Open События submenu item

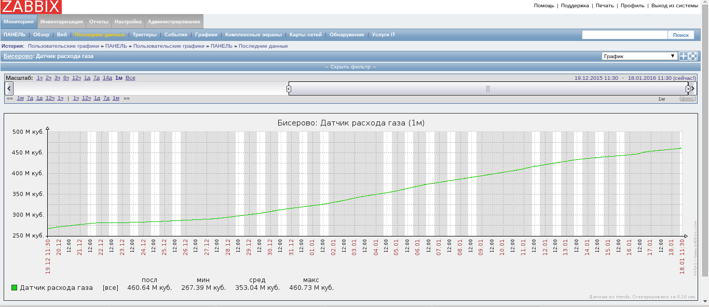176,35
